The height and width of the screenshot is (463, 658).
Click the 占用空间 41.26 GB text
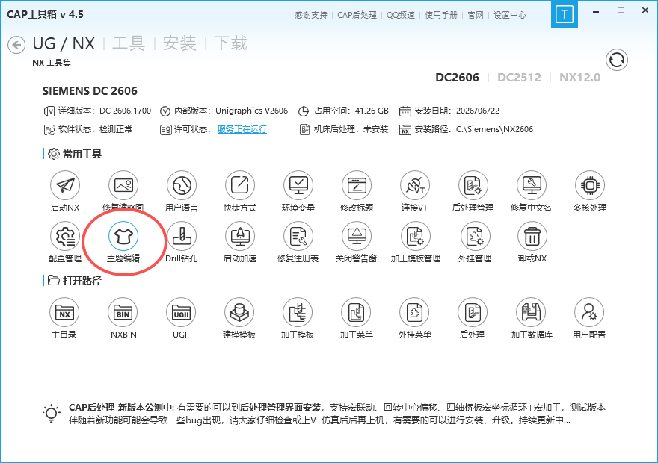[x=372, y=111]
